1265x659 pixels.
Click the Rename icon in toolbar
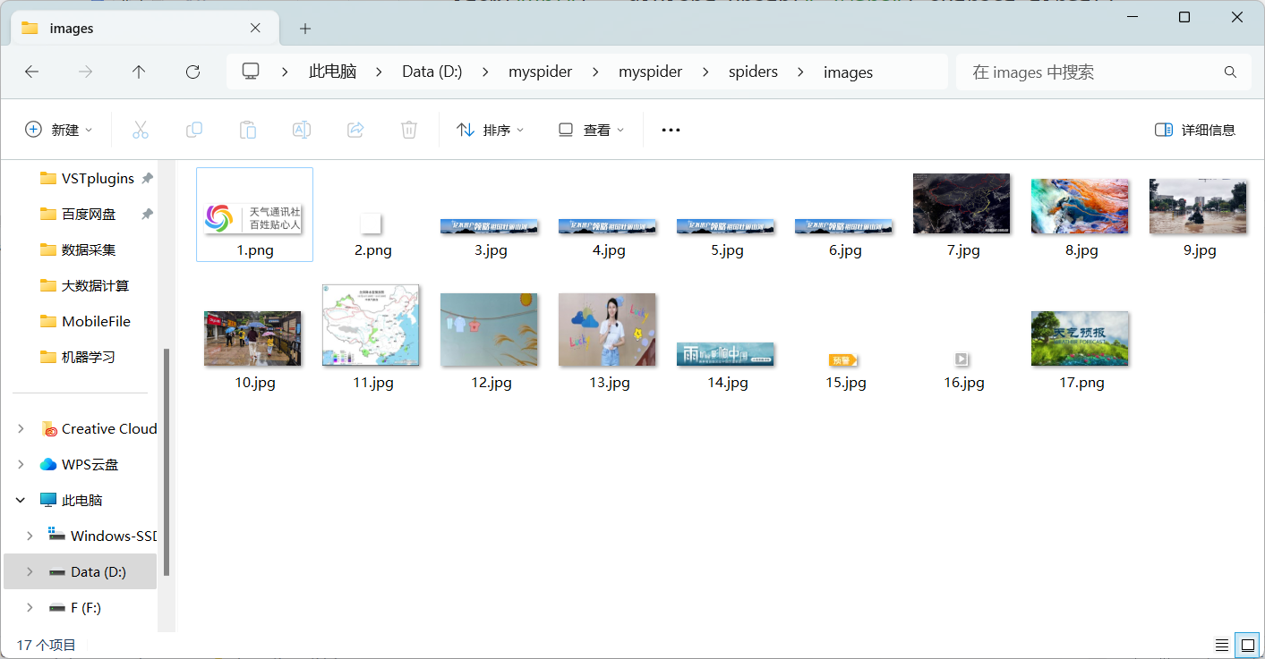click(302, 130)
